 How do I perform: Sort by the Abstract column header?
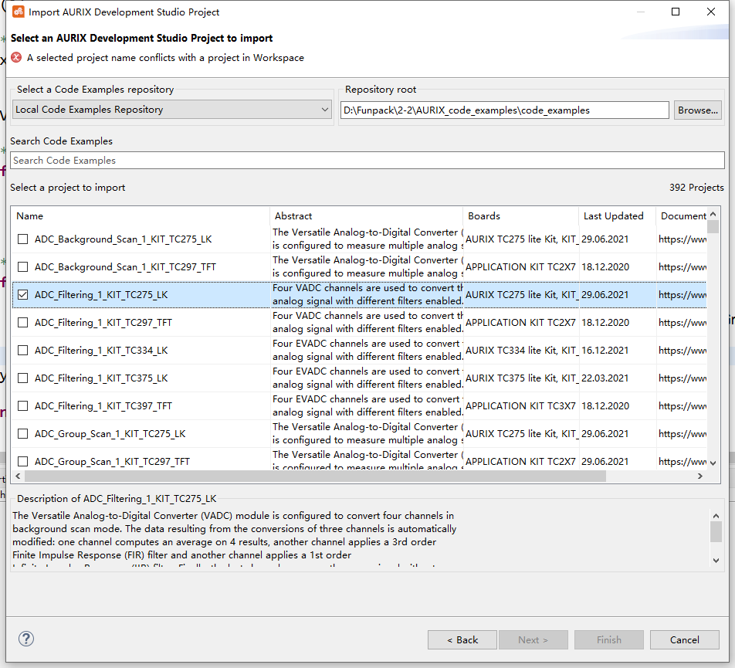[367, 216]
